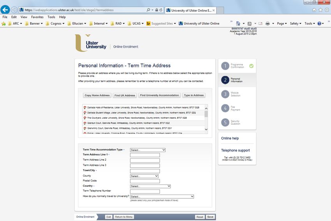Open the View menu

[x=24, y=17]
